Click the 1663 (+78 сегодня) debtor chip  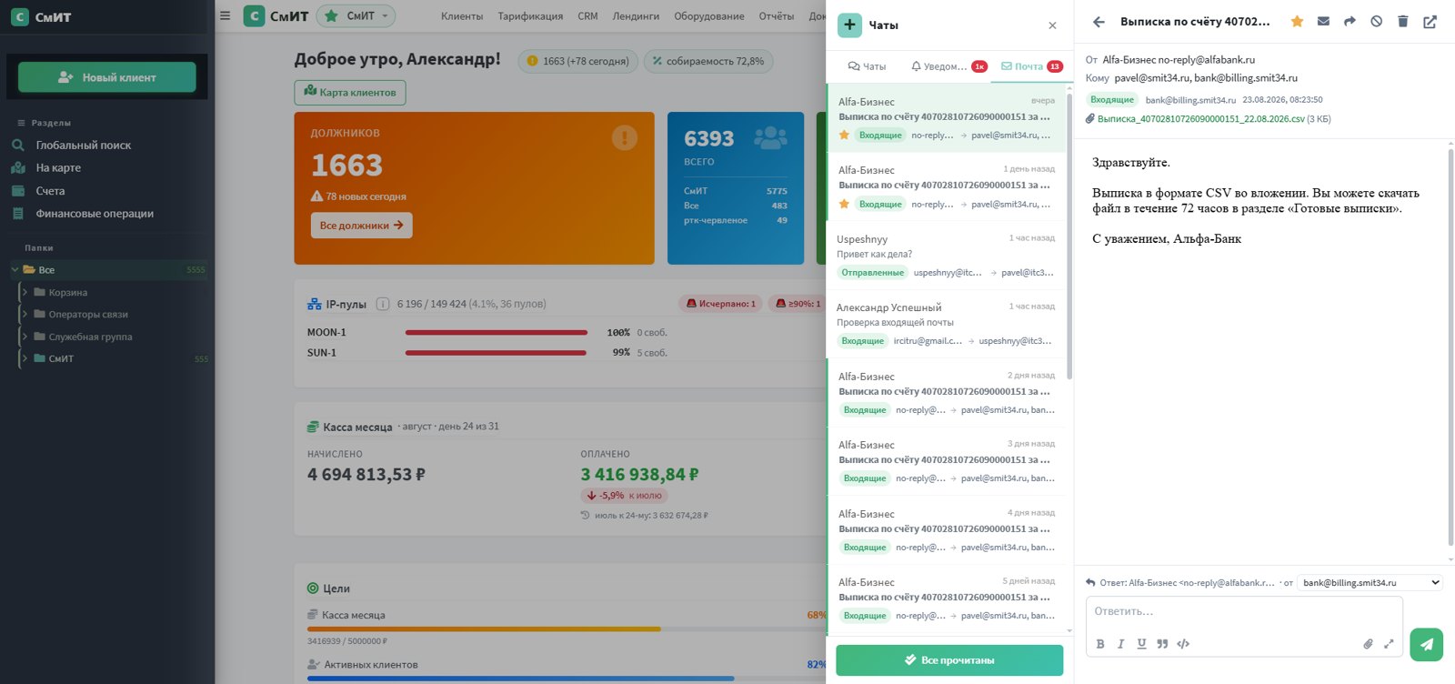tap(578, 61)
